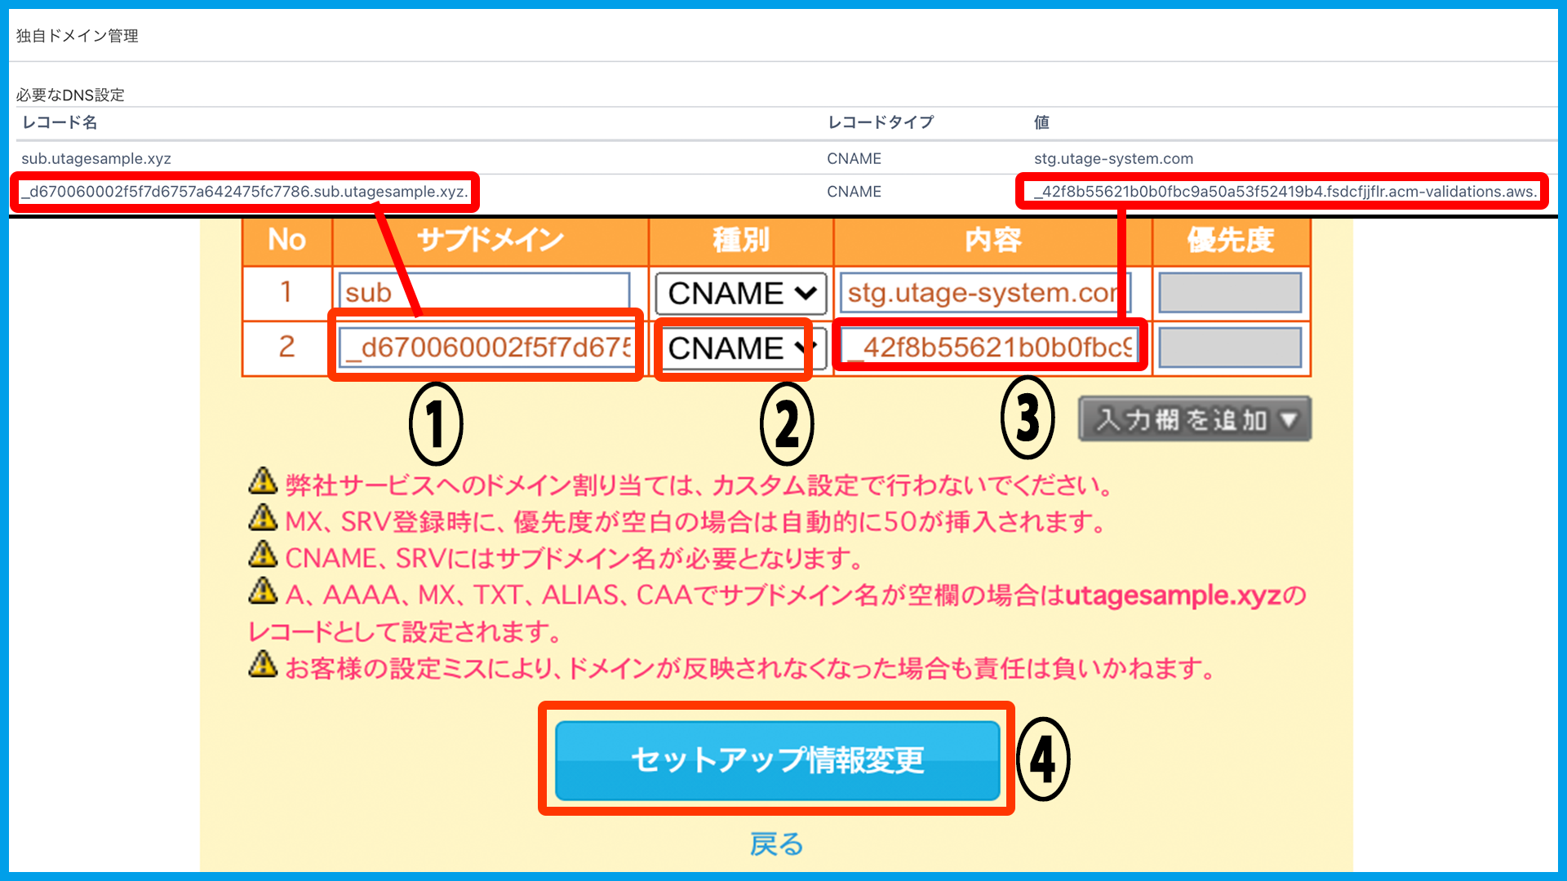
Task: Click the _d670060002f5f7d675 subdomain field in row 2
Action: [486, 348]
